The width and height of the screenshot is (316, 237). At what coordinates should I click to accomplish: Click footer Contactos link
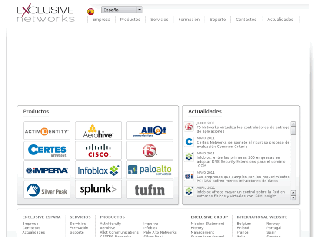[31, 228]
